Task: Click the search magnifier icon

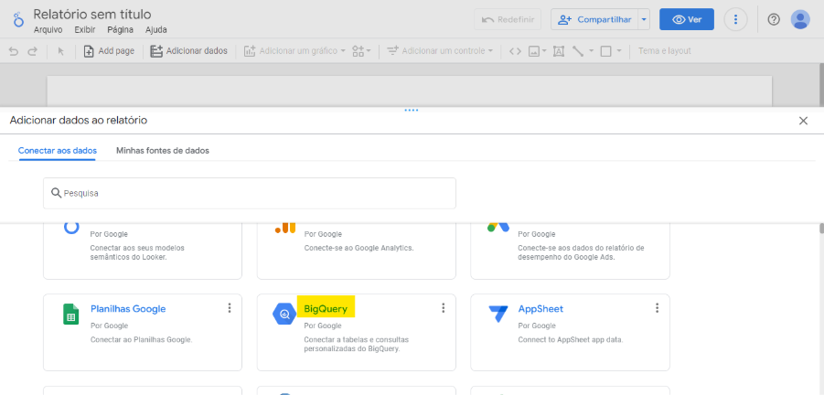Action: pyautogui.click(x=56, y=193)
